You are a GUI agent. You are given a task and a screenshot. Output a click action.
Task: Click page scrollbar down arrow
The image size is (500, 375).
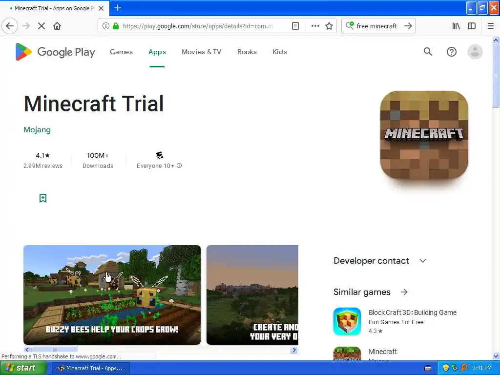(496, 356)
